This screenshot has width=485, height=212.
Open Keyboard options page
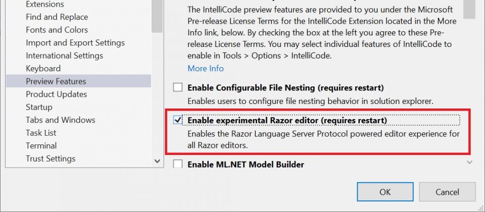pos(43,68)
